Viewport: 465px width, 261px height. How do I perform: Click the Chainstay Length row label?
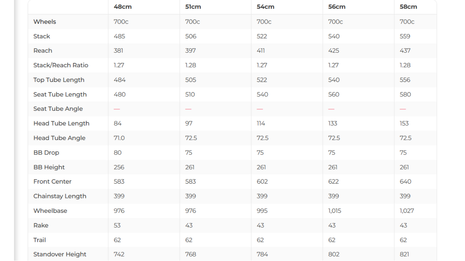(x=60, y=196)
